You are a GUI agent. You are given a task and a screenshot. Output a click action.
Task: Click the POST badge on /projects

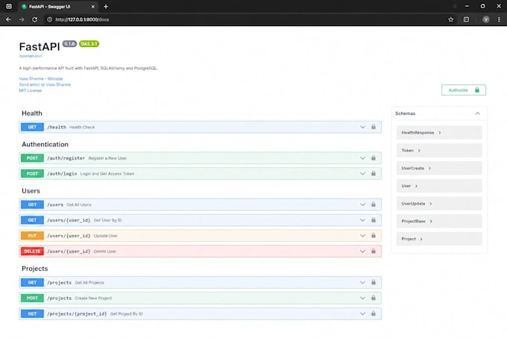[x=32, y=298]
